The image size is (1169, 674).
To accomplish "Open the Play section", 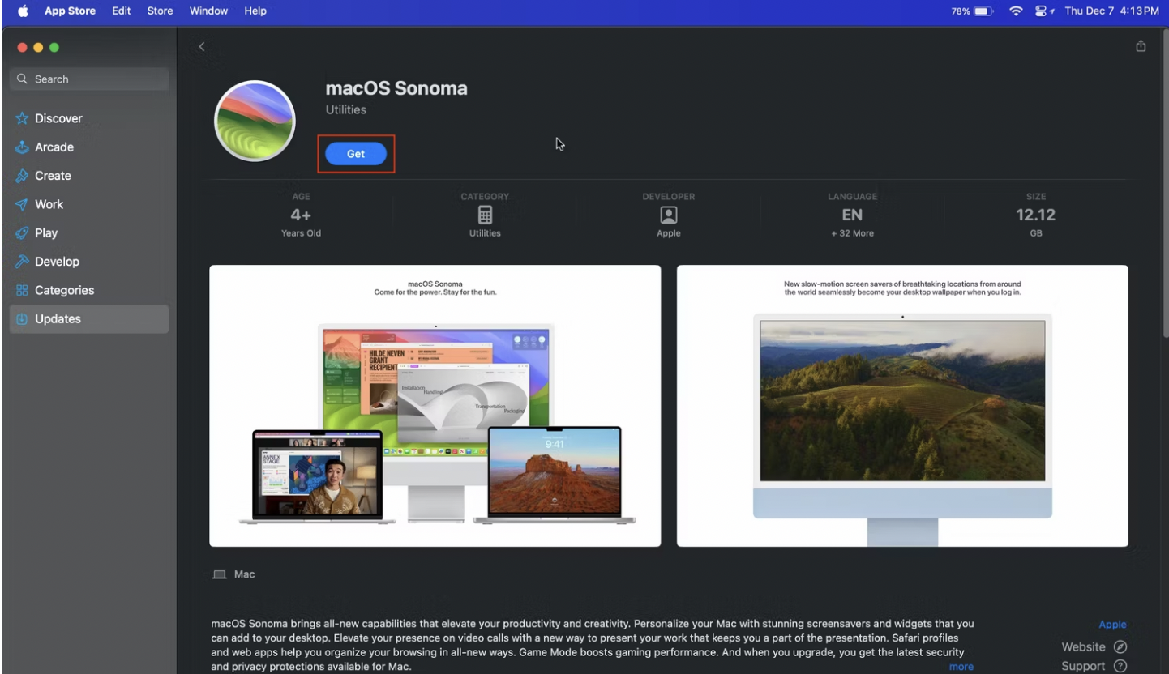I will (89, 233).
